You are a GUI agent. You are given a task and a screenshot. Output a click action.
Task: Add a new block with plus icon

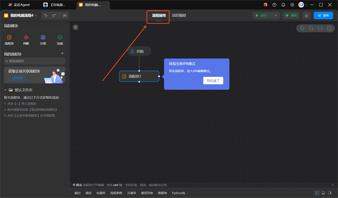point(62,53)
